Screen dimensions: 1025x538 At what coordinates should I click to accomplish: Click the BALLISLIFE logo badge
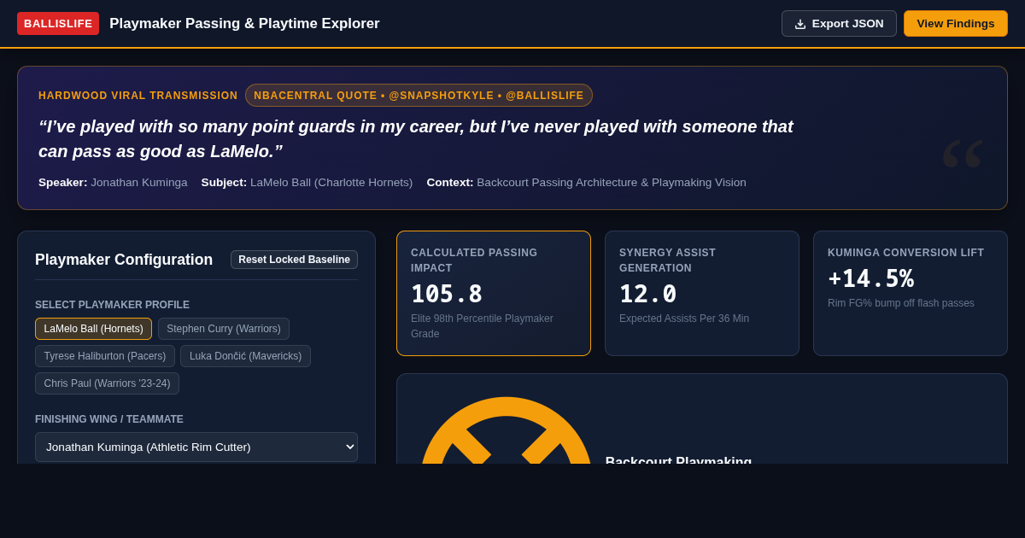point(58,24)
